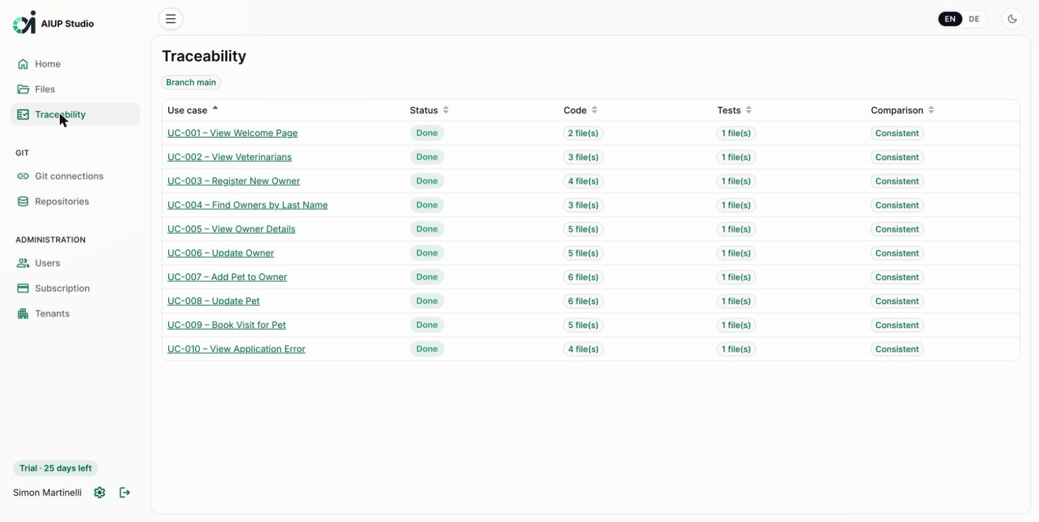
Task: Click Consistent badge for UC-002
Action: pyautogui.click(x=897, y=157)
